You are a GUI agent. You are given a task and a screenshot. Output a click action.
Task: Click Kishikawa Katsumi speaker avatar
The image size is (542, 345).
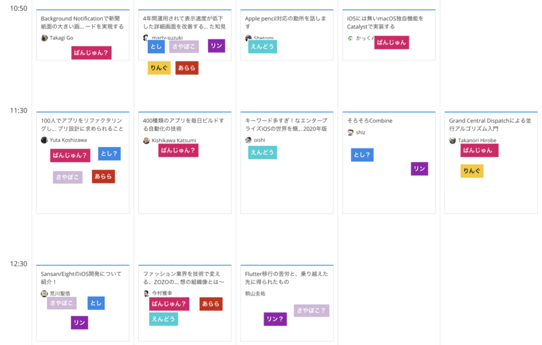(146, 140)
